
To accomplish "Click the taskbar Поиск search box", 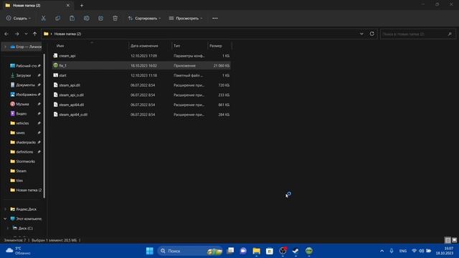I will [190, 251].
